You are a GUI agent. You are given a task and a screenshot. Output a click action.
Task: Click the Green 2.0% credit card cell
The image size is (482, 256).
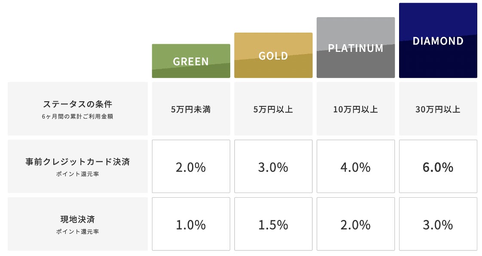point(191,167)
